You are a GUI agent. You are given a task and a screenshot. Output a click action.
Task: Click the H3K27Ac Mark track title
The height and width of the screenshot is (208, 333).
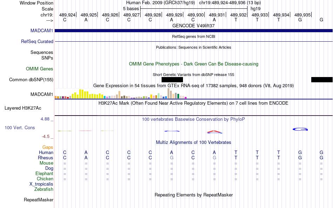pyautogui.click(x=193, y=103)
